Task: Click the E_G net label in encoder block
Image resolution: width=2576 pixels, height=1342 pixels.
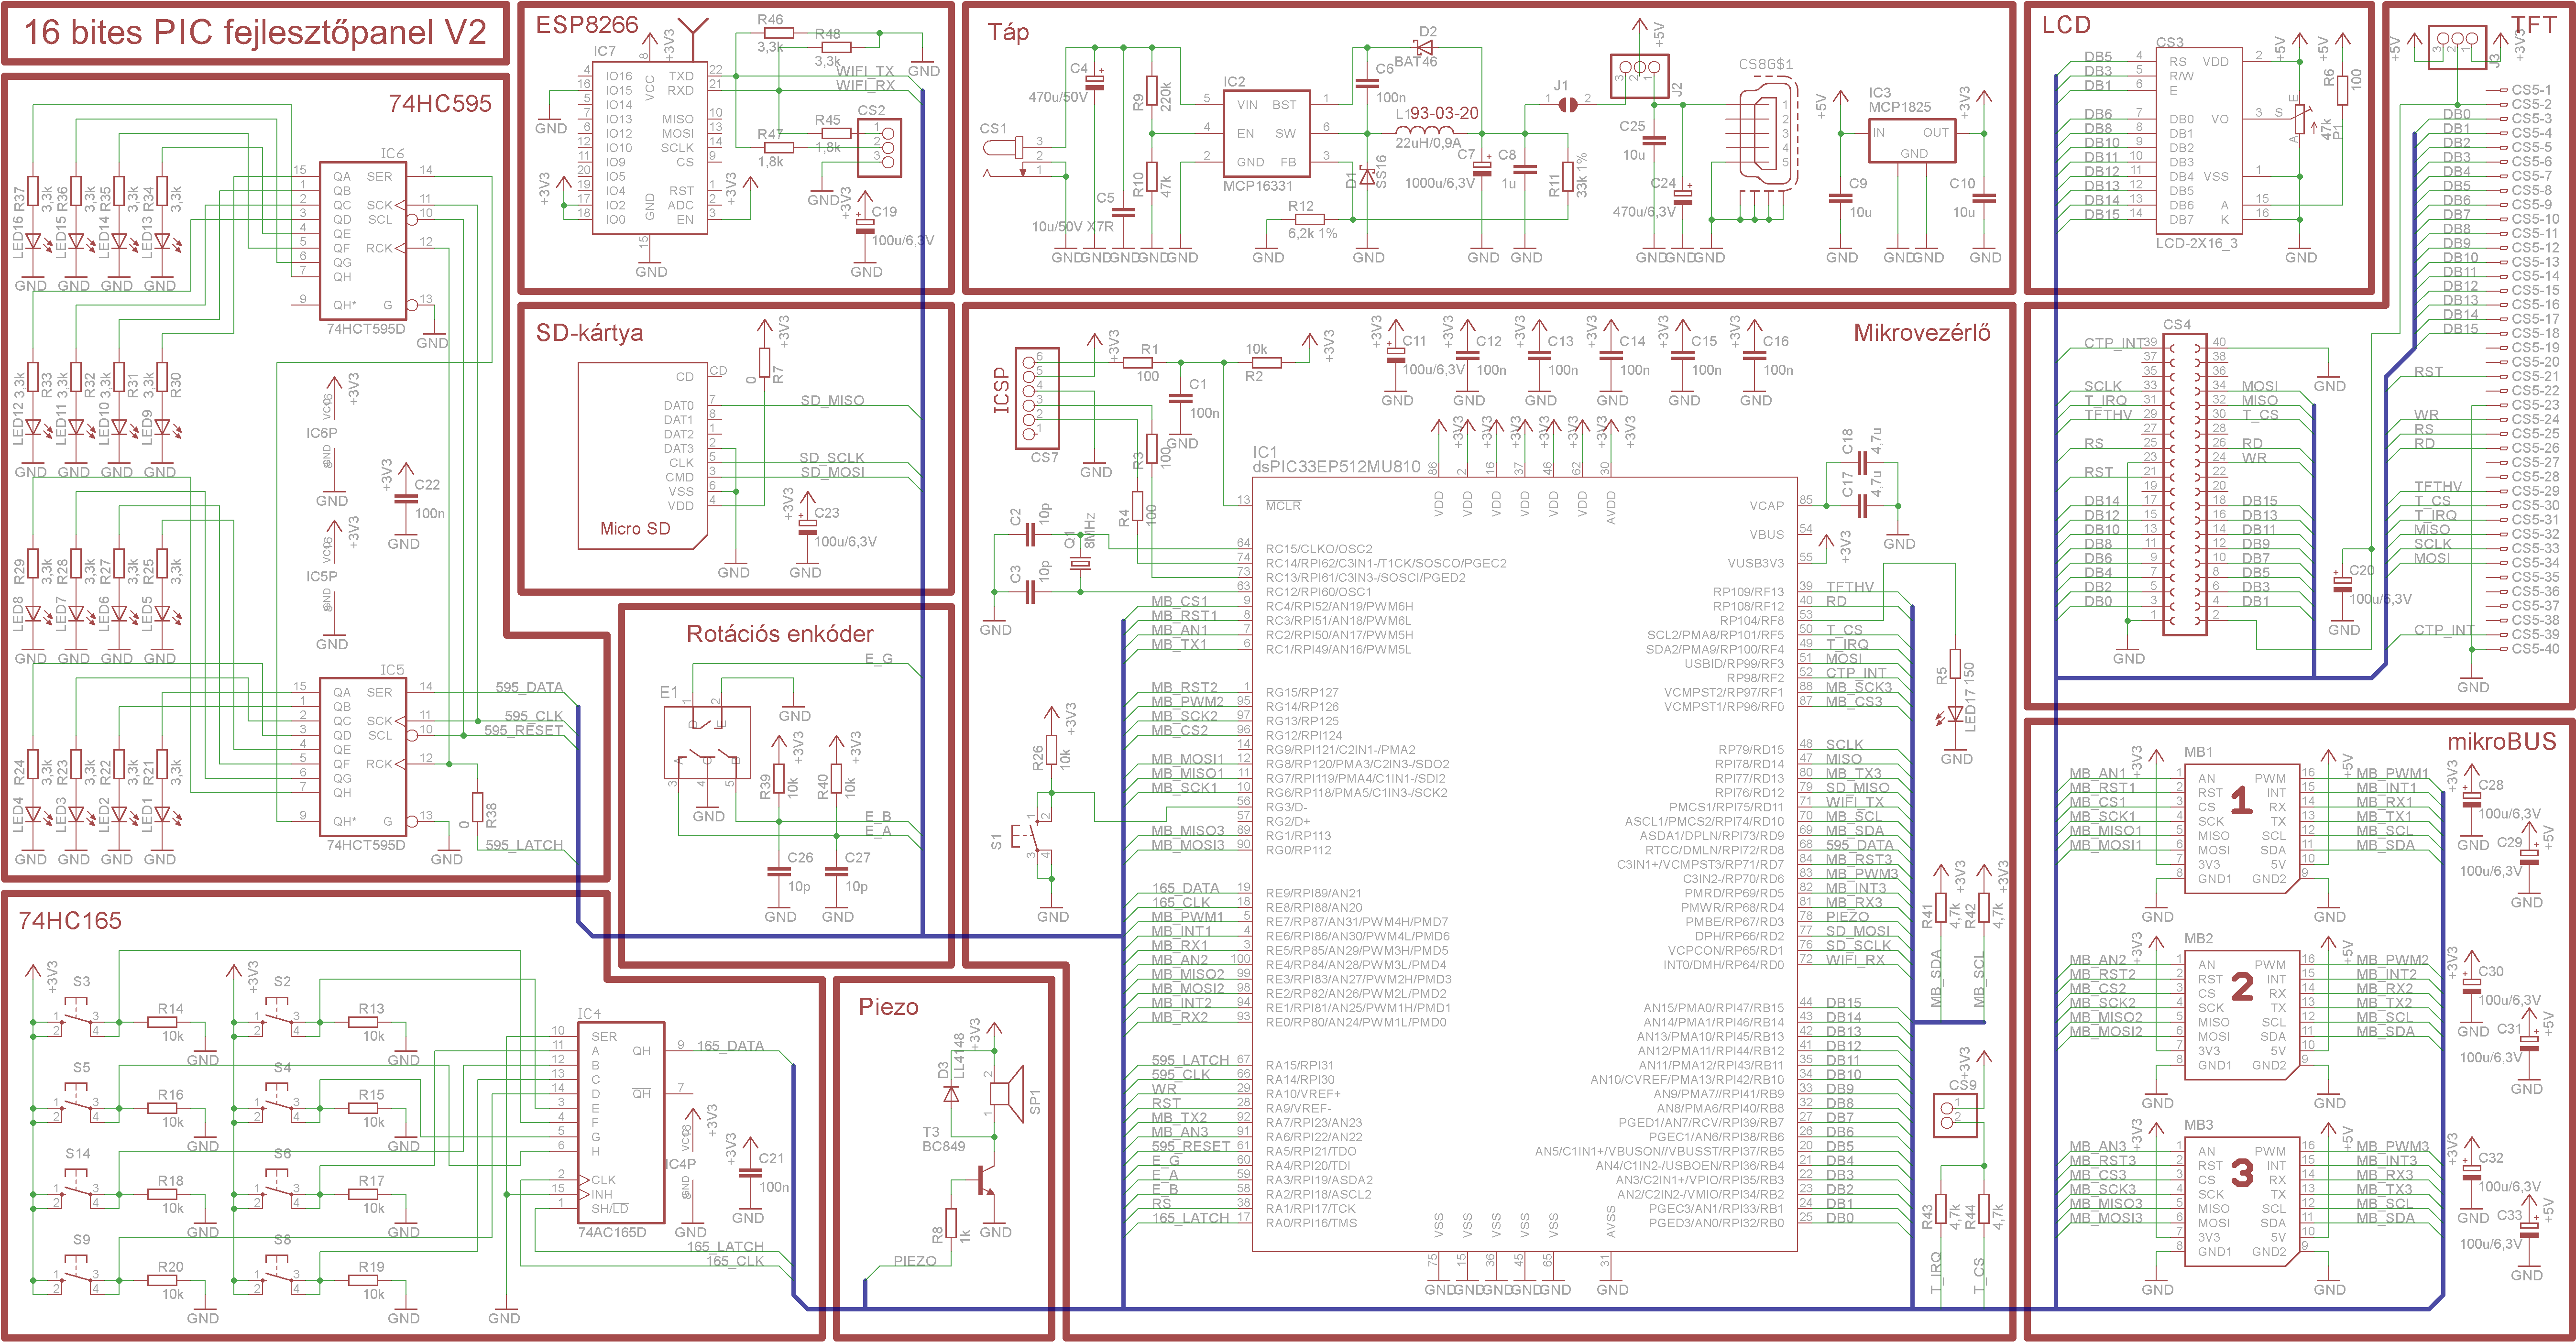Action: click(878, 659)
